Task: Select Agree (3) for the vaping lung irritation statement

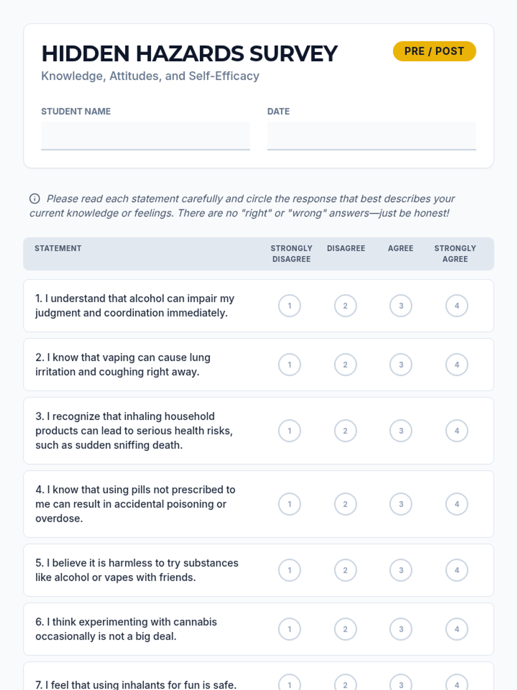Action: pyautogui.click(x=401, y=365)
